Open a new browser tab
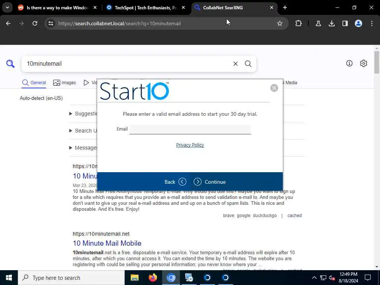380x285 pixels. tap(285, 8)
